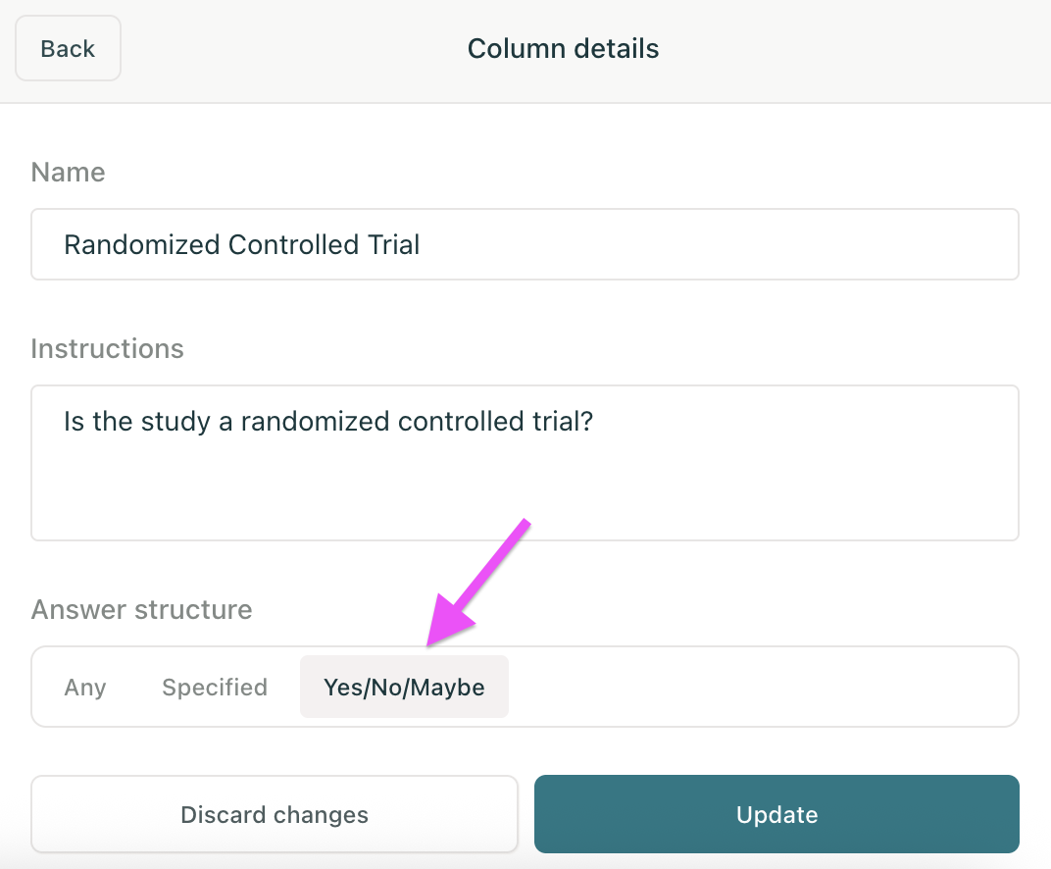Select the Any answer structure
Screen dimensions: 1051x869
coord(85,688)
